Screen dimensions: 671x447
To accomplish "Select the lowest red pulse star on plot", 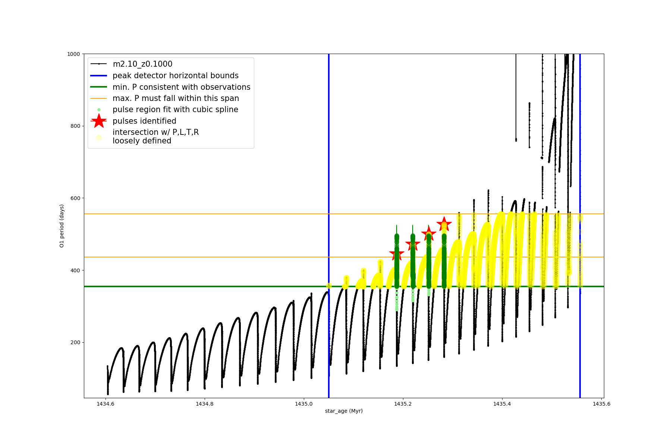I will (x=397, y=254).
